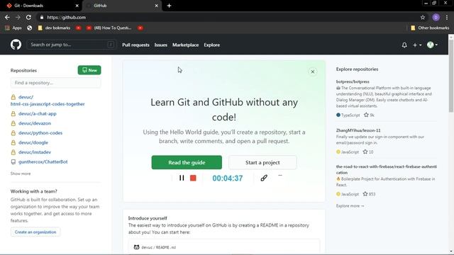The height and width of the screenshot is (255, 454).
Task: Stop the recording with red square
Action: click(193, 178)
